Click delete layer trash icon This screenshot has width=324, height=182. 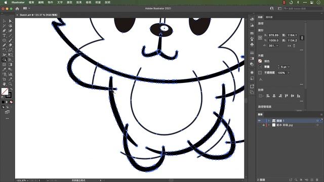tap(317, 180)
